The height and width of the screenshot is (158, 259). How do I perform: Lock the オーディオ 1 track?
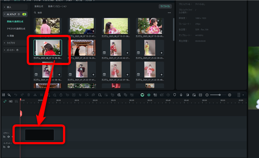4,147
